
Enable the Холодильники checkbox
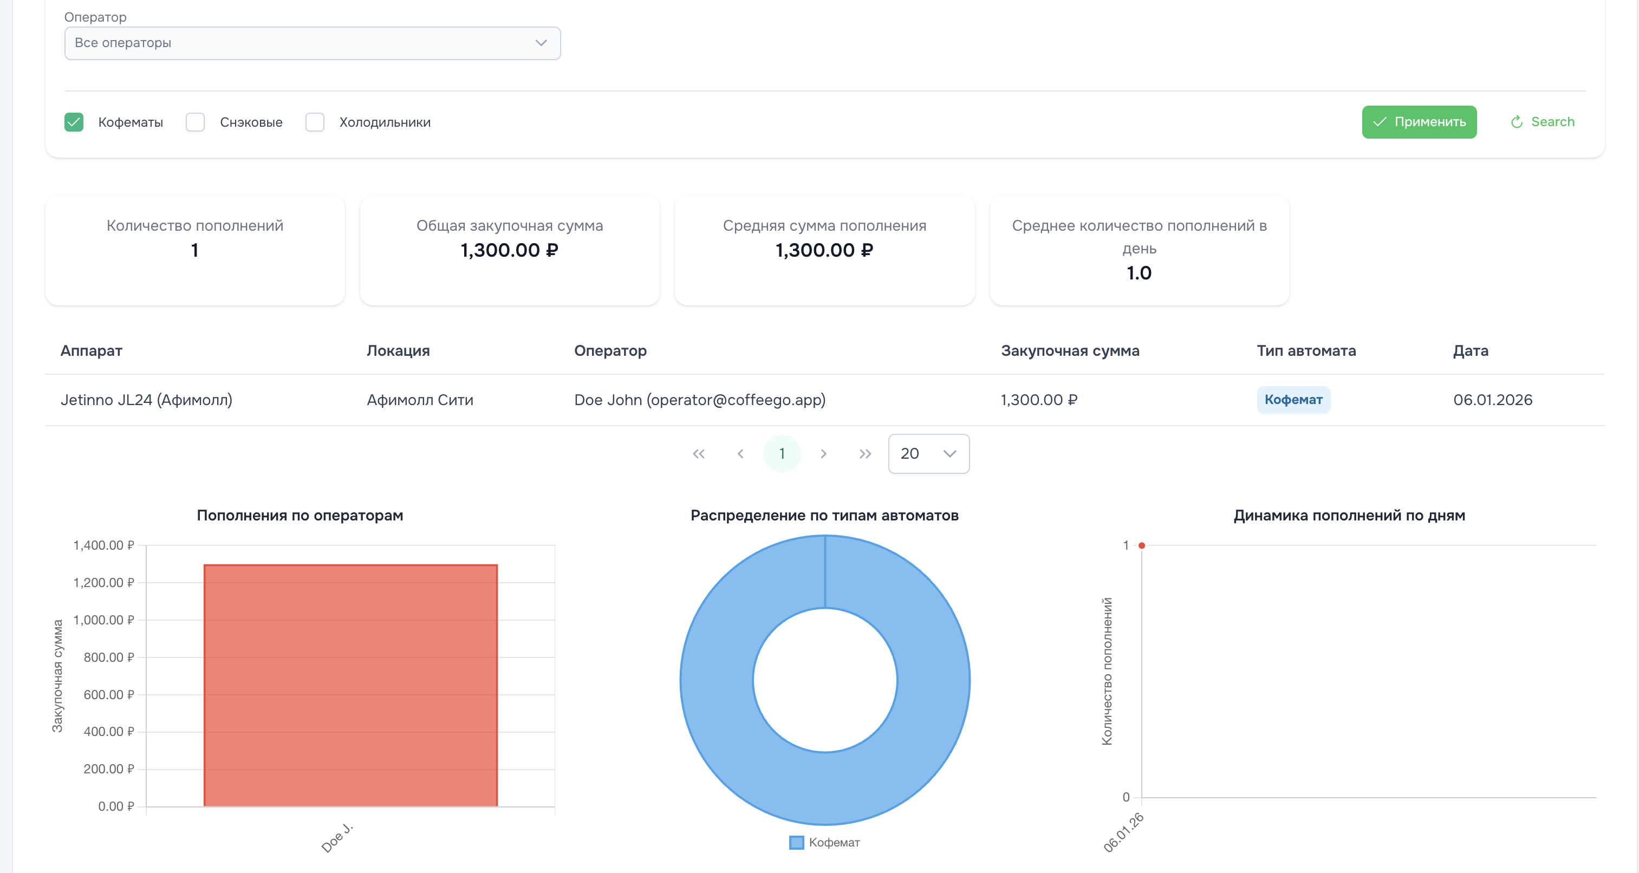coord(315,122)
